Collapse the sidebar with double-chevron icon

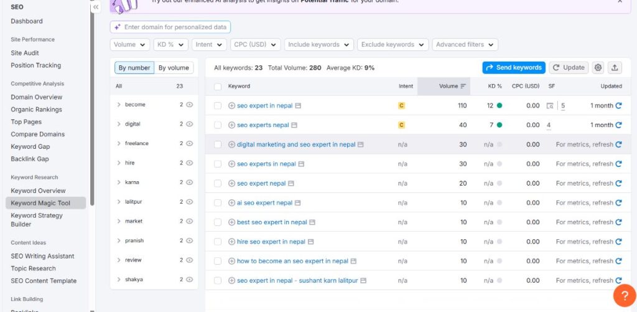[95, 7]
